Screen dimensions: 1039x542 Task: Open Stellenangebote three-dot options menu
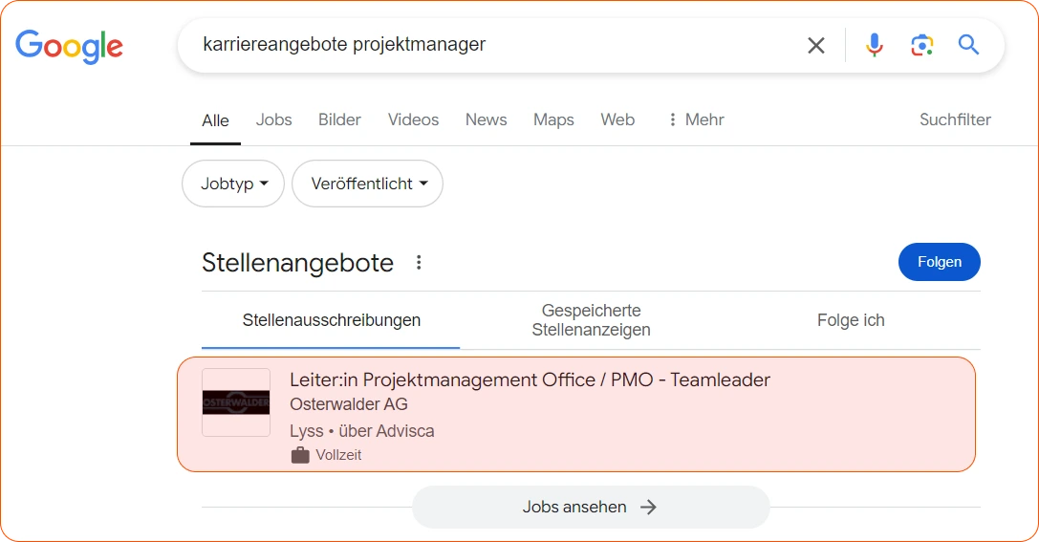click(x=419, y=263)
